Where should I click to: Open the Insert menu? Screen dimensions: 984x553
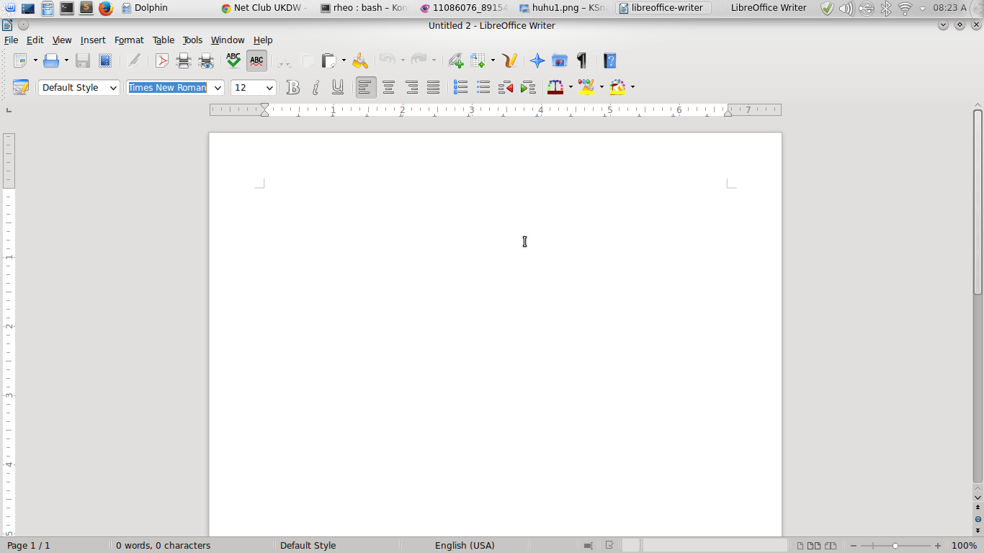93,40
